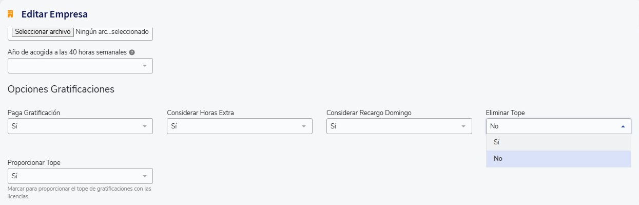Collapse the open Eliminar Tope dropdown
Screen dimensions: 639x205
(x=558, y=126)
